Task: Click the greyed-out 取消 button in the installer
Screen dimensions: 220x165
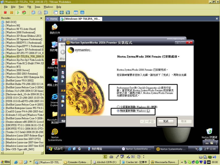Action: pyautogui.click(x=184, y=121)
